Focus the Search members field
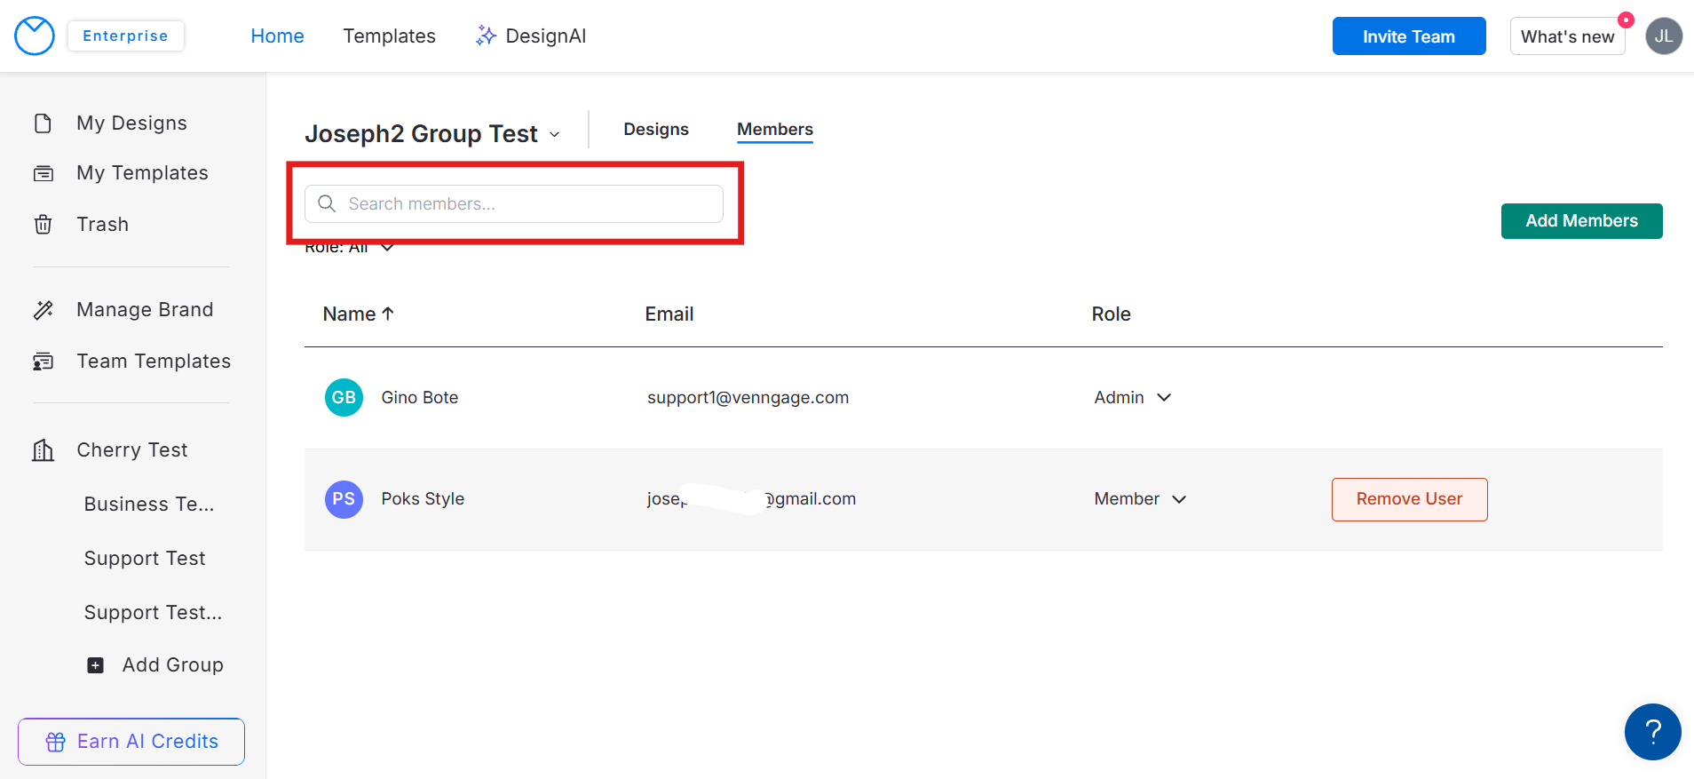1694x779 pixels. (514, 203)
